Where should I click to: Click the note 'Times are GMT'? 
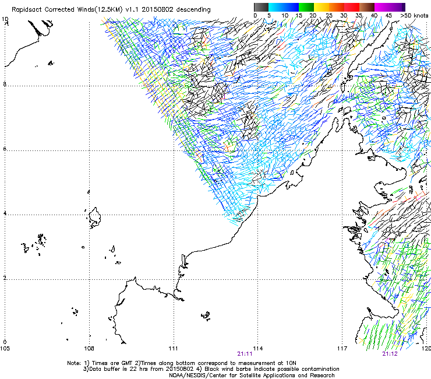(112, 363)
